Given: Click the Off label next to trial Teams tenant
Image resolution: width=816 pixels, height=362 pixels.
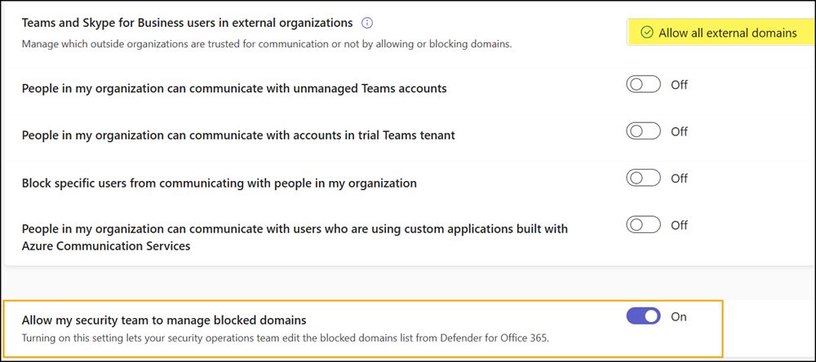Looking at the screenshot, I should coord(679,131).
